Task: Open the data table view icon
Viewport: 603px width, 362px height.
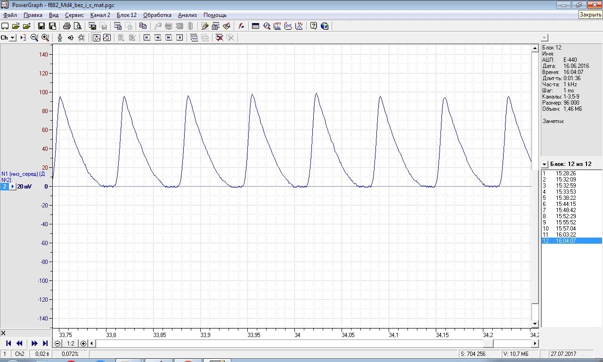Action: (256, 26)
